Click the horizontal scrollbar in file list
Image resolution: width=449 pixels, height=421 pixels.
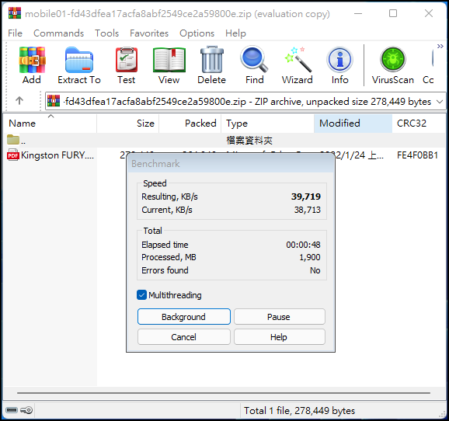click(224, 393)
